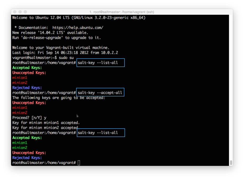Click the terminal scrollbar thumb
This screenshot has width=244, height=179.
click(x=231, y=162)
